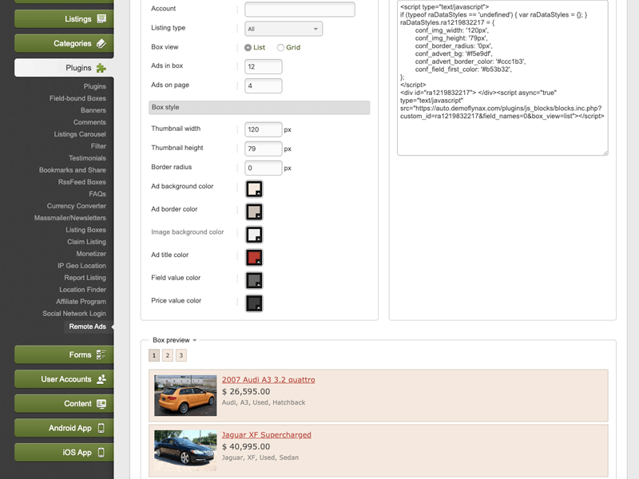Open Field-bound Boxes plugin
The width and height of the screenshot is (639, 479).
tap(77, 98)
